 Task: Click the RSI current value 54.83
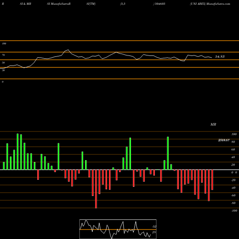coord(220,56)
